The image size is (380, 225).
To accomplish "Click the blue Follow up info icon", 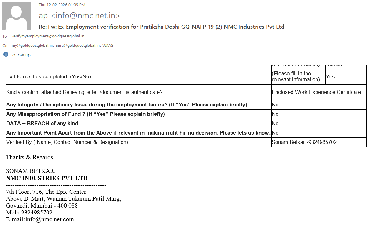I will (6, 55).
